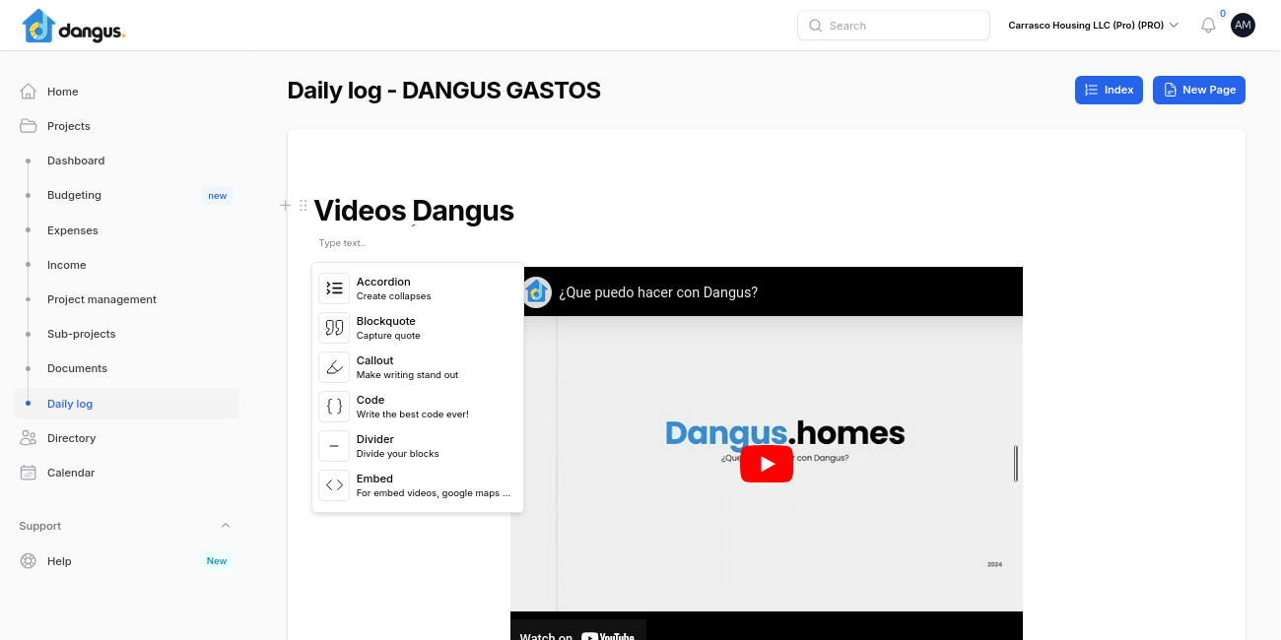Click the Divider line icon

(x=334, y=446)
